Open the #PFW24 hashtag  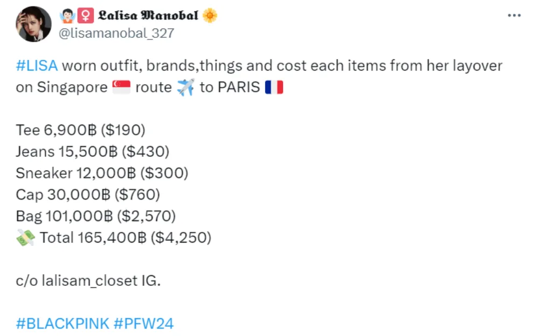tap(143, 324)
